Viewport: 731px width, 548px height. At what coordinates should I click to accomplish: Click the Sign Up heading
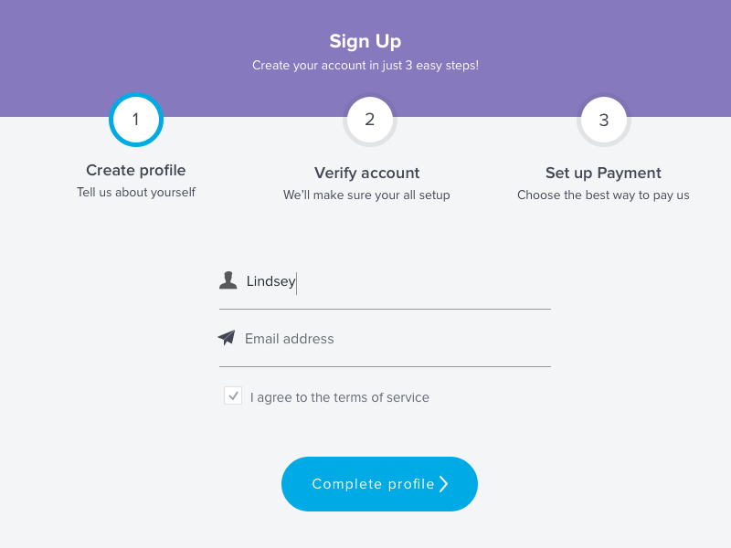[365, 41]
